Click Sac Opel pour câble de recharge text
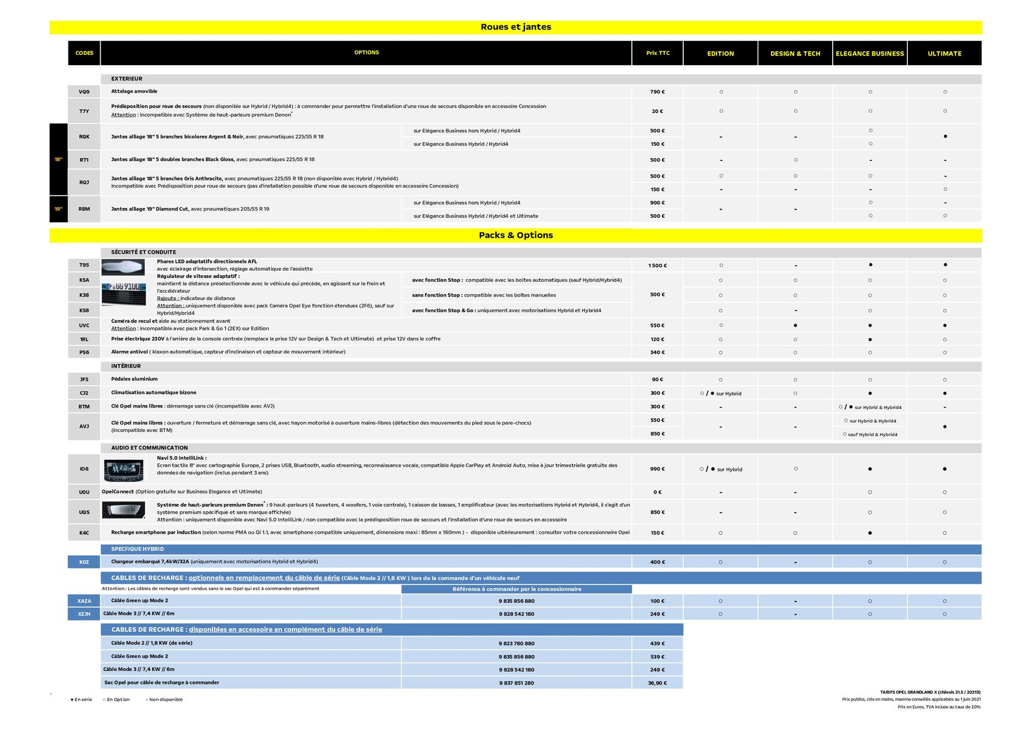The height and width of the screenshot is (732, 1036). point(162,683)
